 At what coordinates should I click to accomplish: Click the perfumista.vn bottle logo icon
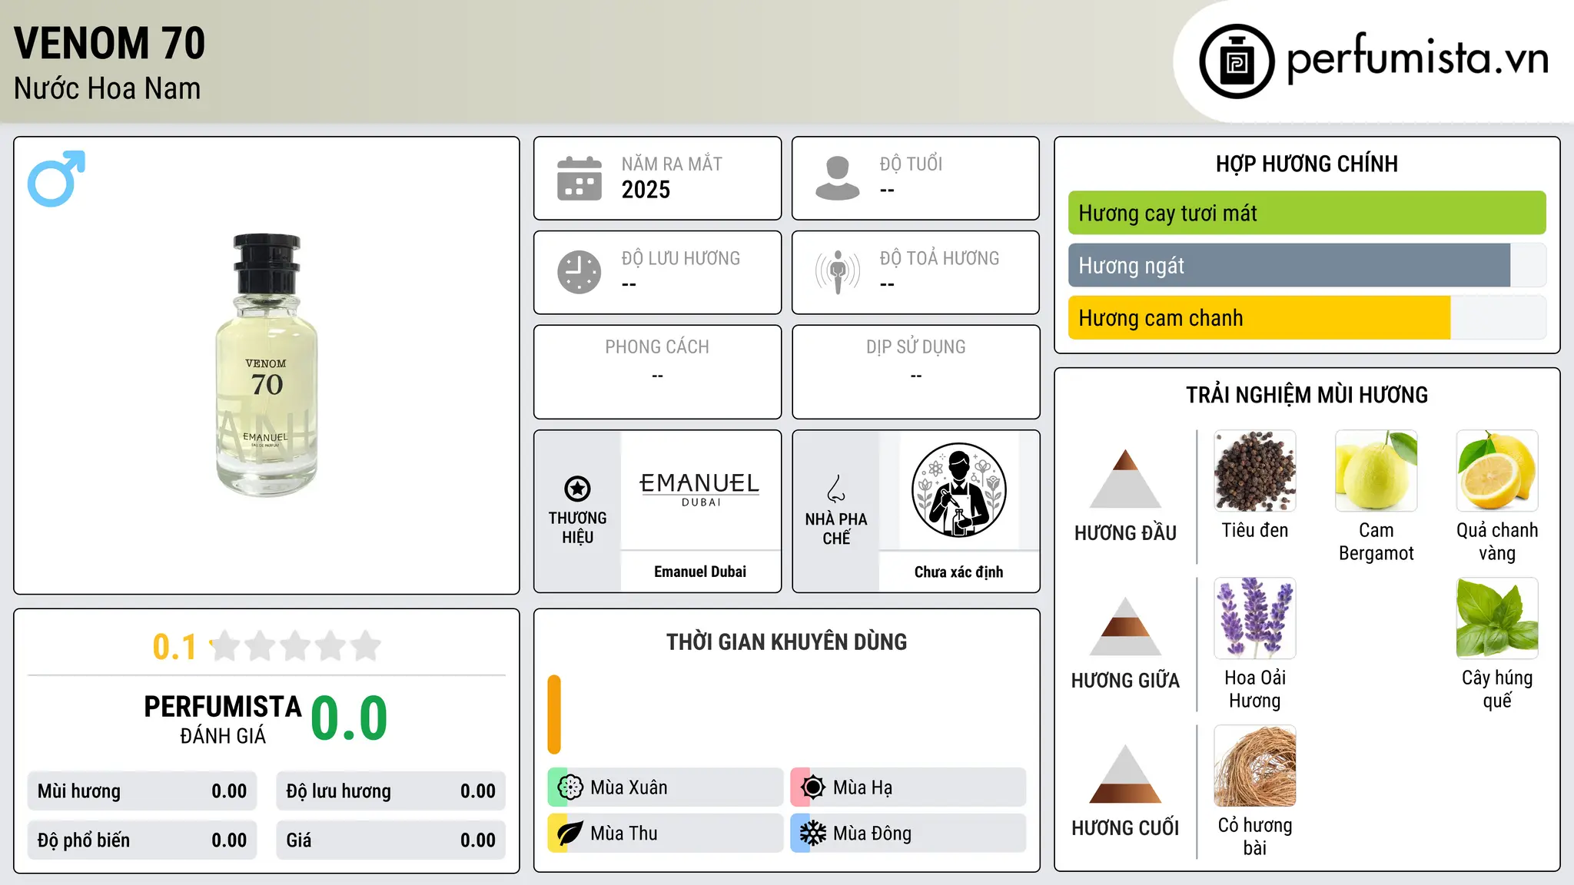(x=1237, y=61)
